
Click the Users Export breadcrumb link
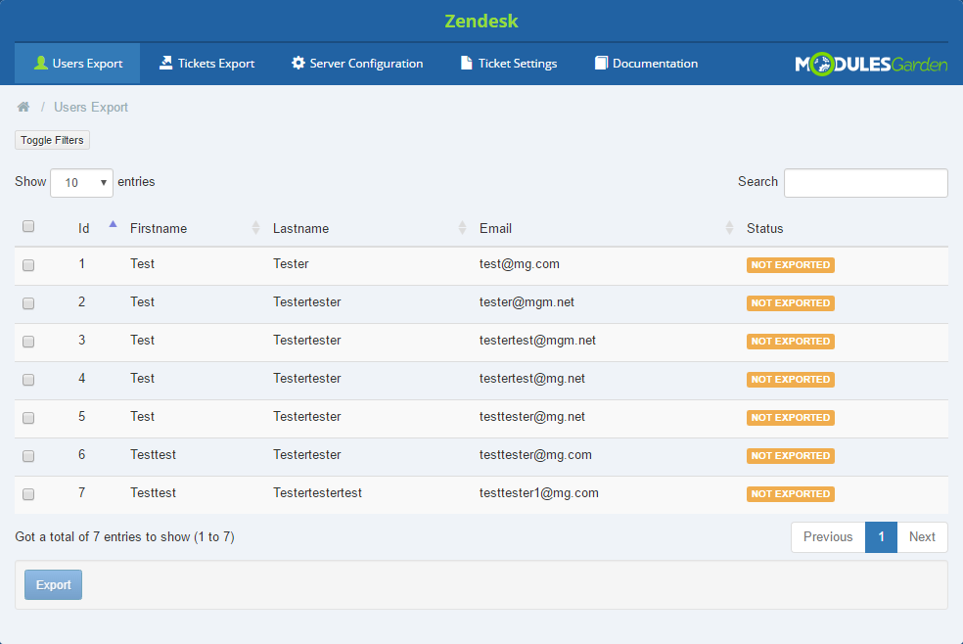point(91,107)
